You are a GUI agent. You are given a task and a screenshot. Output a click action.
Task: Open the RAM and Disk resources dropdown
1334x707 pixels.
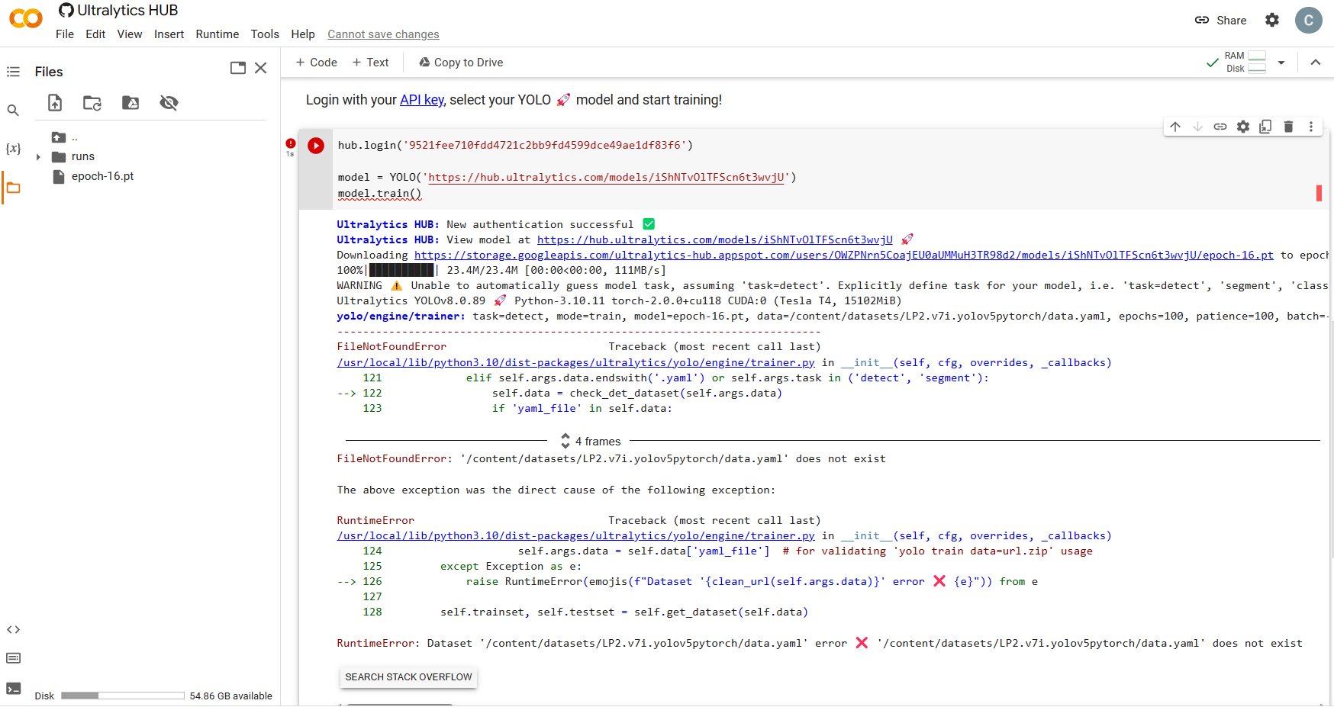(x=1282, y=62)
